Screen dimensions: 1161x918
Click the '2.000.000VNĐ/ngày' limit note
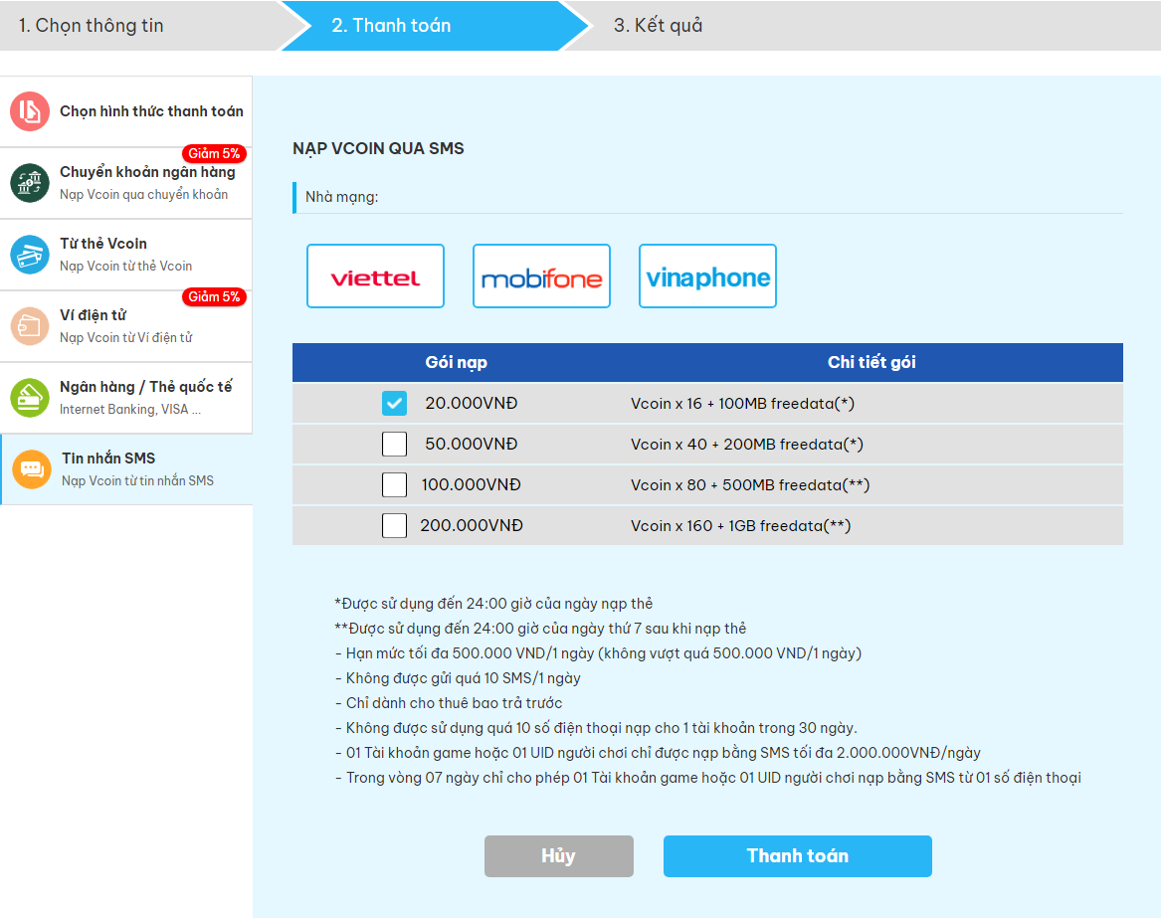click(658, 753)
